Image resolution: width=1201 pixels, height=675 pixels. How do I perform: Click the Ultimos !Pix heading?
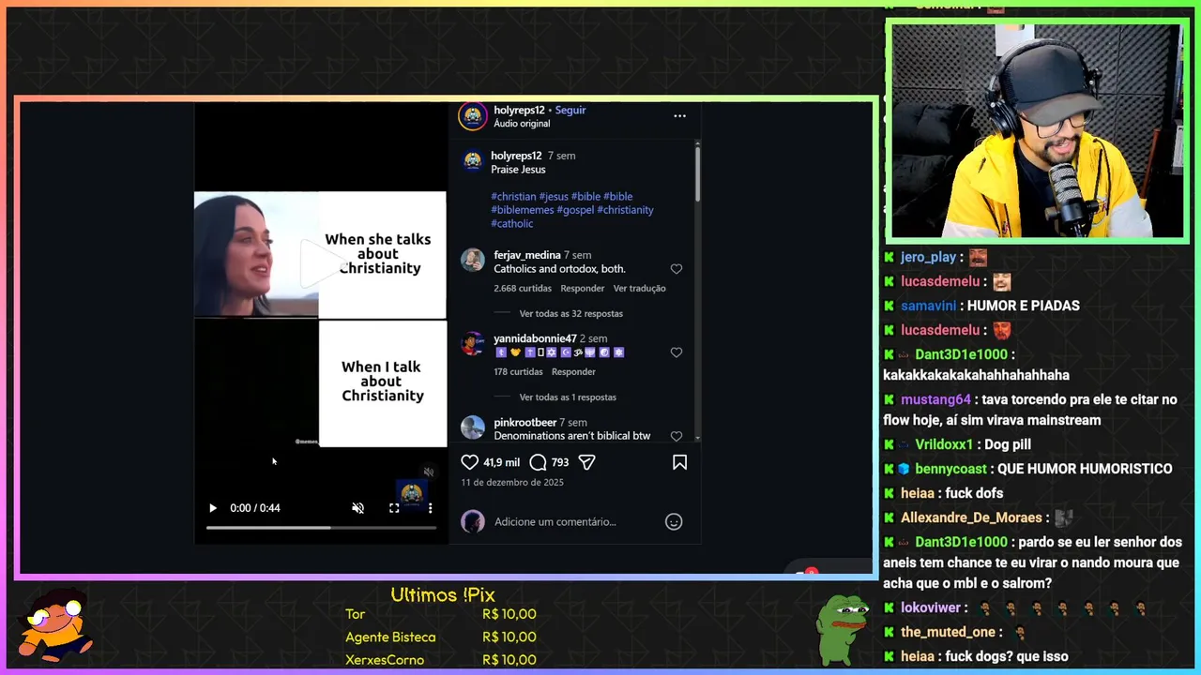(443, 595)
